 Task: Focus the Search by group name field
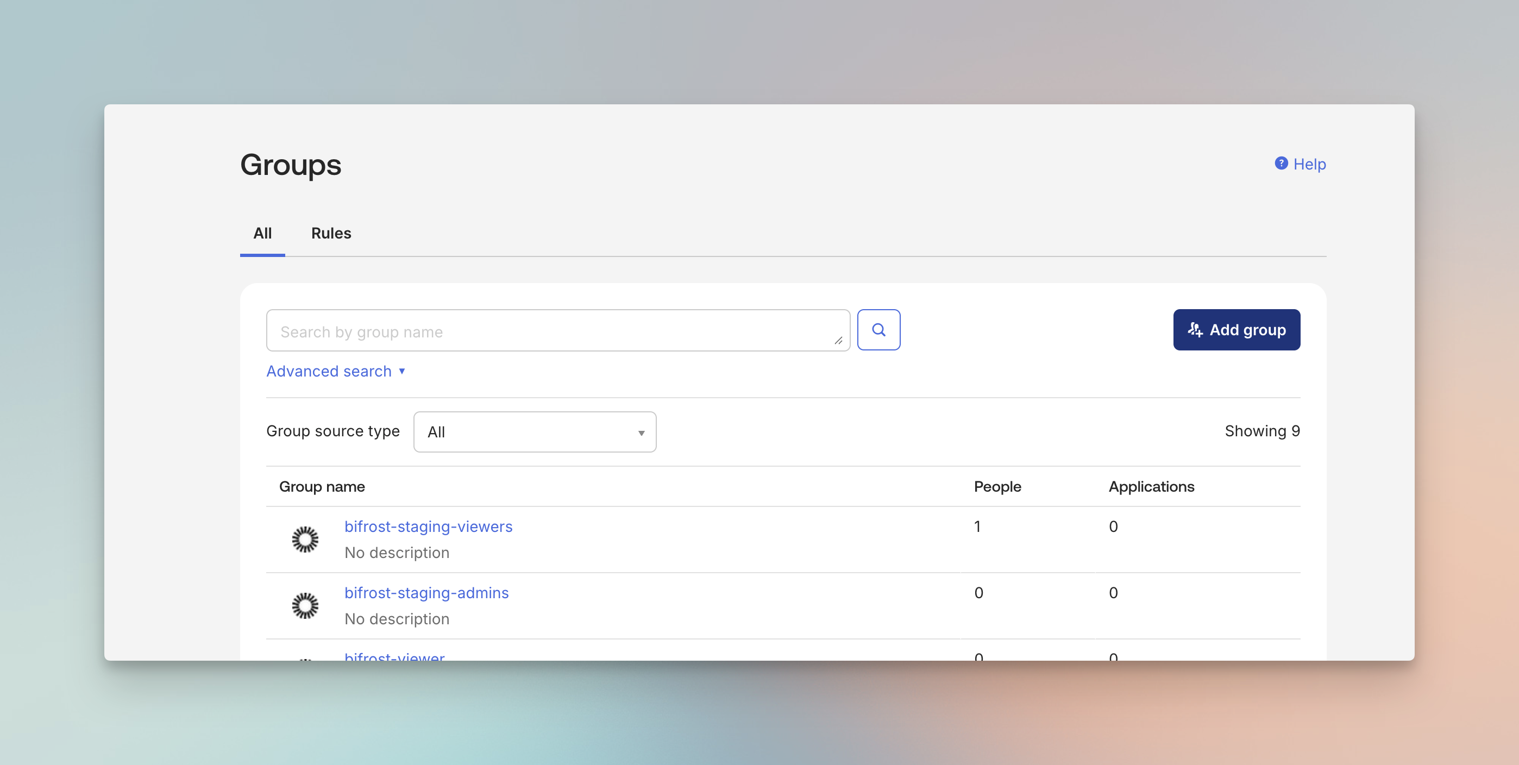[x=548, y=331]
